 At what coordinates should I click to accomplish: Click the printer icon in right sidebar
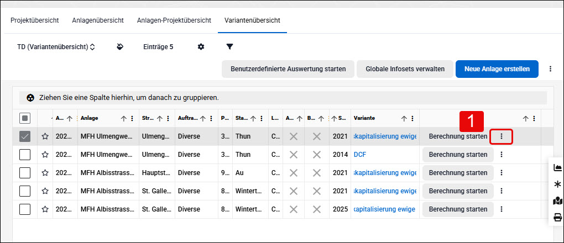[x=557, y=217]
